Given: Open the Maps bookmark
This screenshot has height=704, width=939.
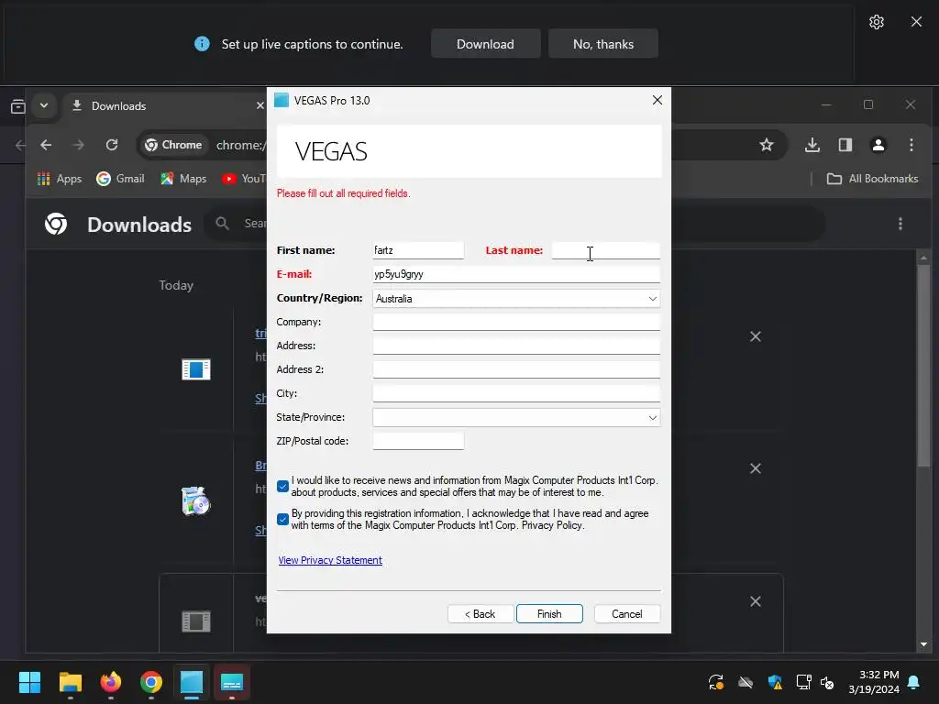Looking at the screenshot, I should click(183, 179).
